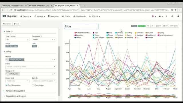The height and width of the screenshot is (103, 183).
Task: Close the Explore tab
Action: pos(78,6)
